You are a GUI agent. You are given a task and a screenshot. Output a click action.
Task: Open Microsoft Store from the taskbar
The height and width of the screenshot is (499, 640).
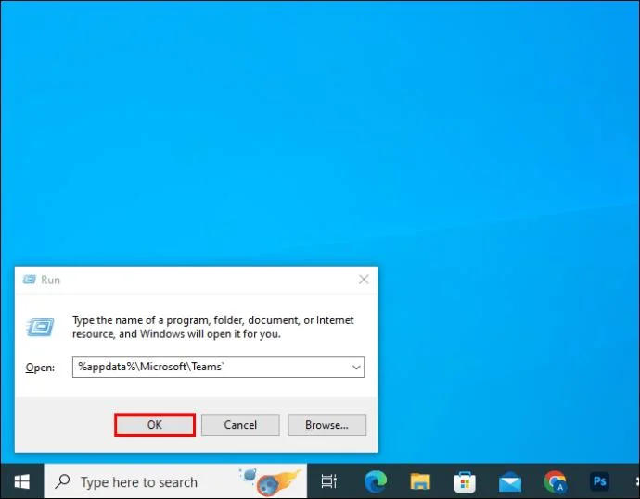click(x=465, y=482)
